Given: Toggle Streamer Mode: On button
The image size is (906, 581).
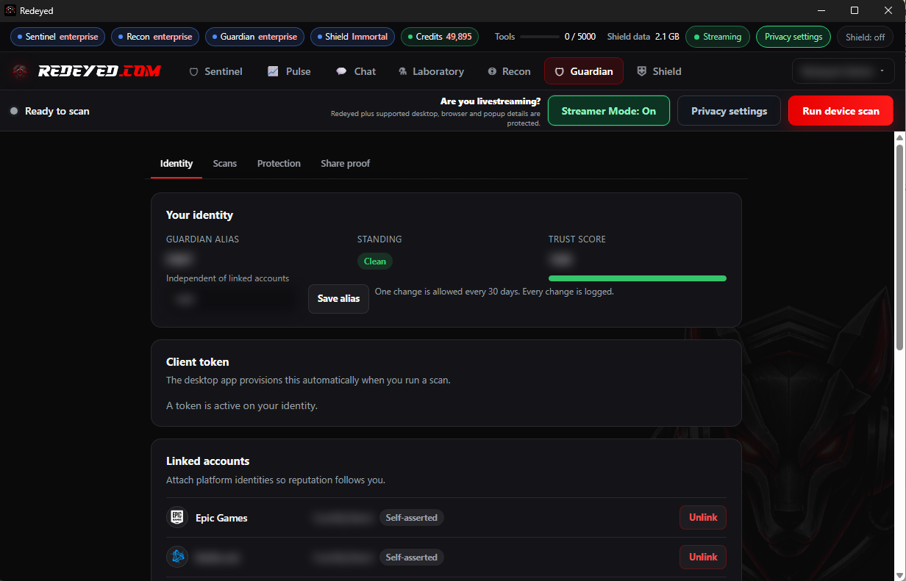Looking at the screenshot, I should pyautogui.click(x=609, y=111).
